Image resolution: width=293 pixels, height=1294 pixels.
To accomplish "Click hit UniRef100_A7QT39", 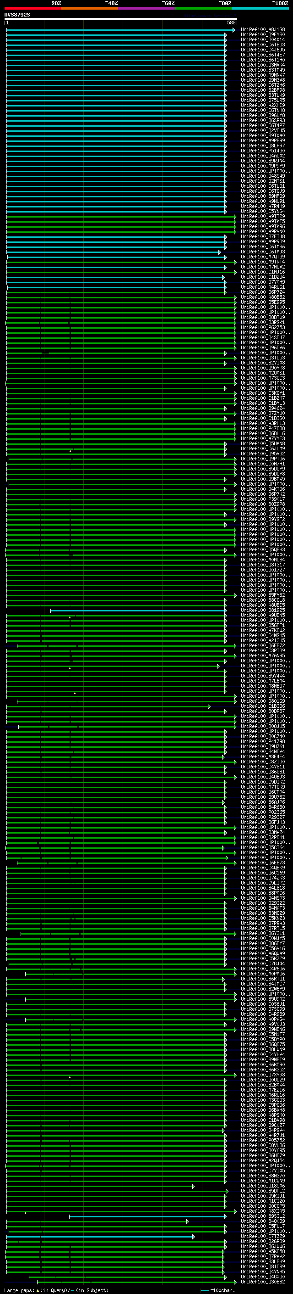I will (x=263, y=257).
